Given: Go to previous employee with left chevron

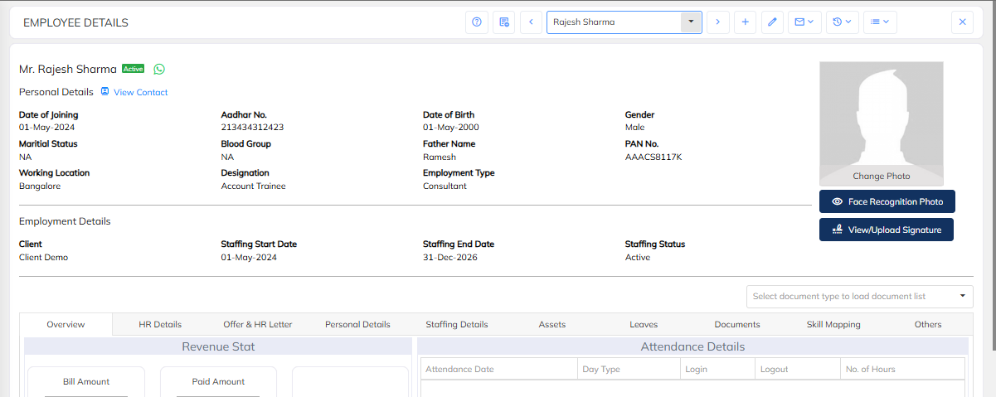Looking at the screenshot, I should 532,22.
